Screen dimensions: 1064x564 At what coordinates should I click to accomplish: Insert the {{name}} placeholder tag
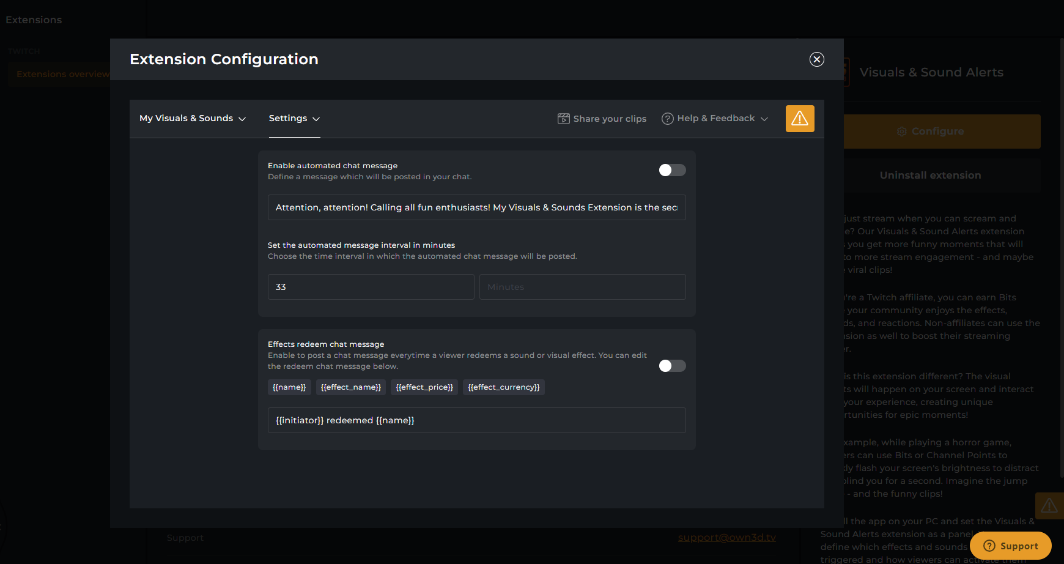tap(289, 387)
